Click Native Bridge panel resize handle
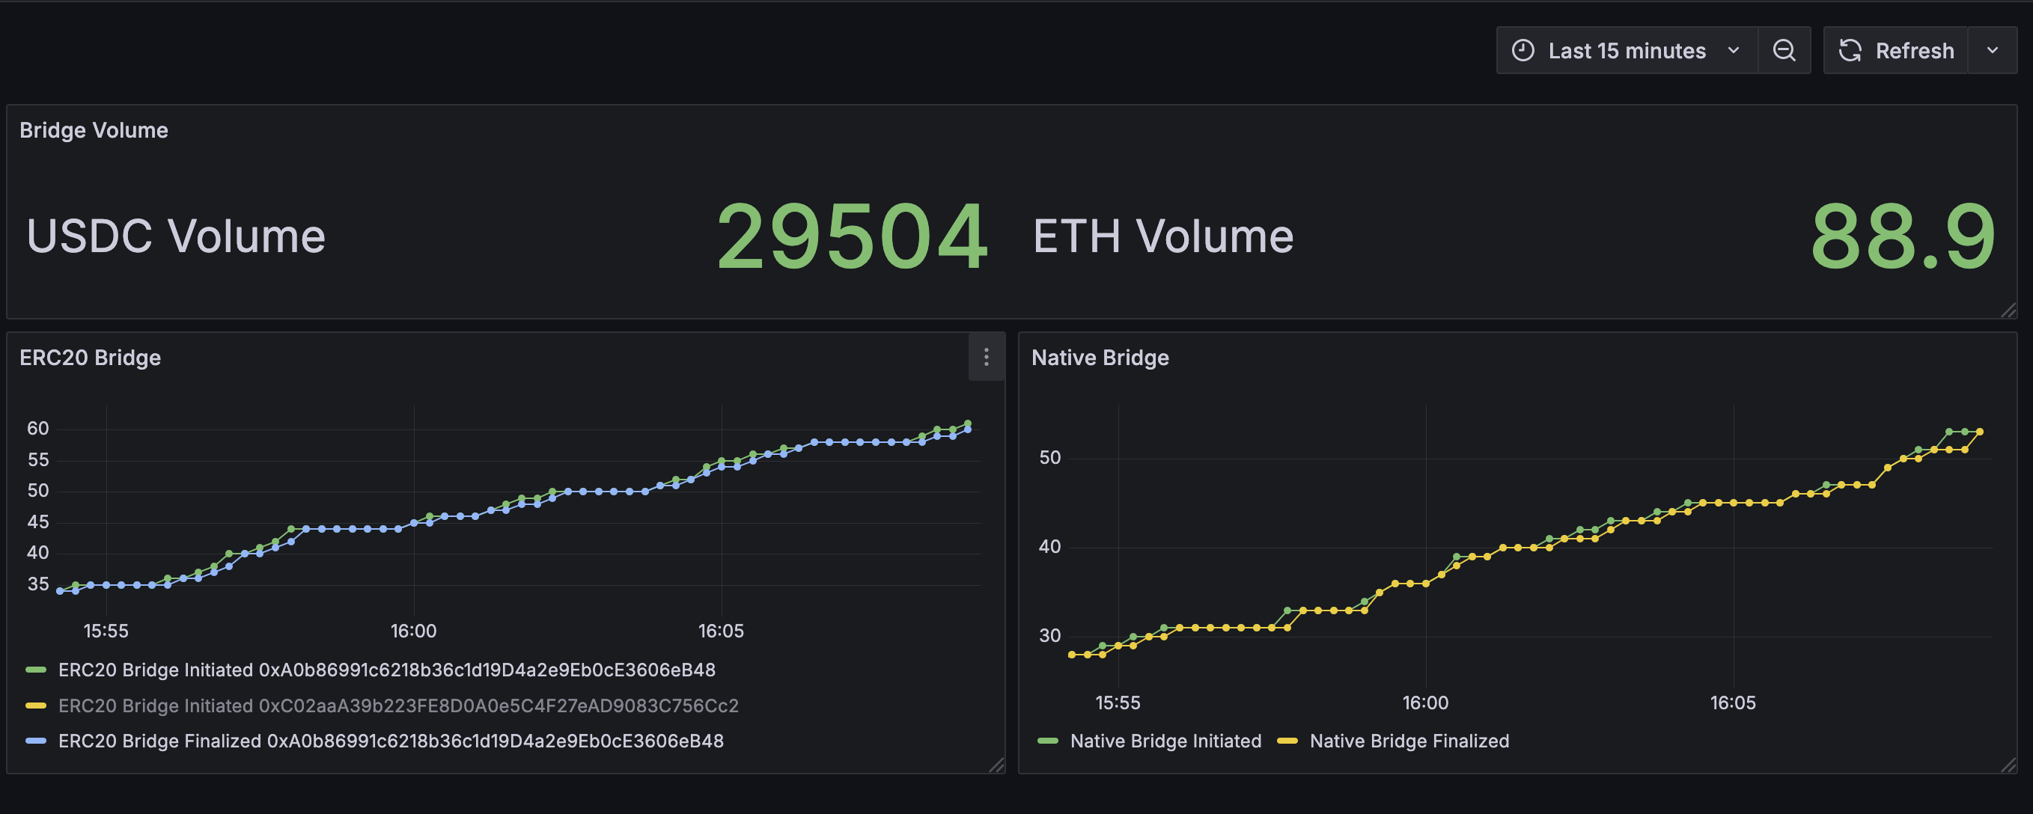The height and width of the screenshot is (814, 2033). (x=2008, y=765)
